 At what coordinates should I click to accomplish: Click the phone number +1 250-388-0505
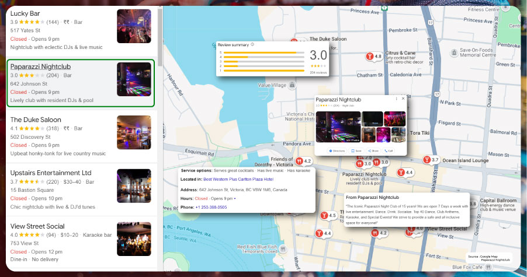point(211,207)
